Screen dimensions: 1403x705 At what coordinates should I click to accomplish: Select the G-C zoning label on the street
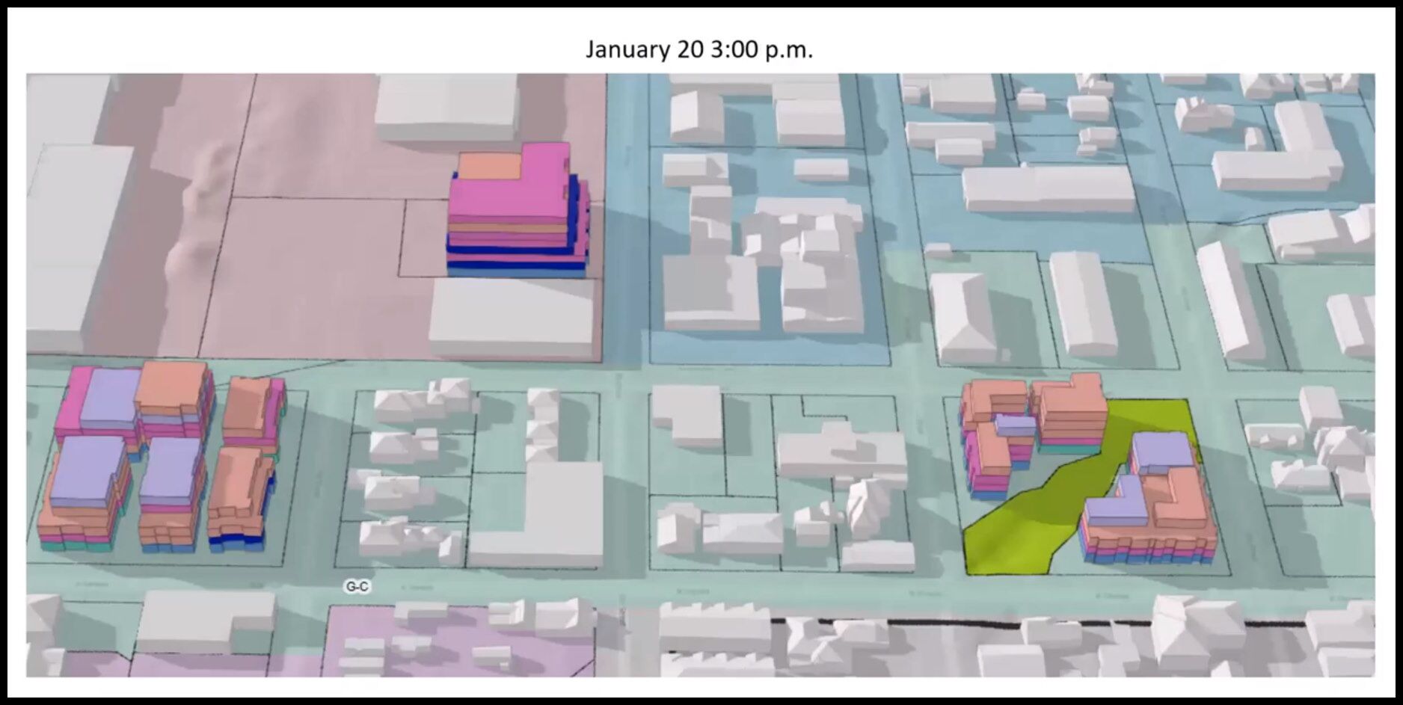[x=357, y=587]
